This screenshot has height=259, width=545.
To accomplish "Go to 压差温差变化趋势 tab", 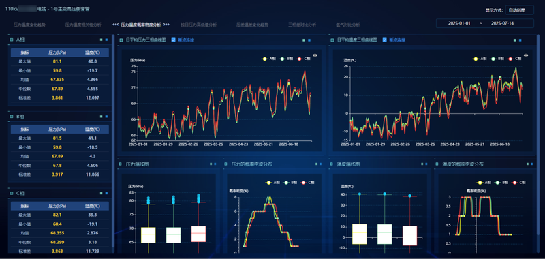I will (x=253, y=25).
